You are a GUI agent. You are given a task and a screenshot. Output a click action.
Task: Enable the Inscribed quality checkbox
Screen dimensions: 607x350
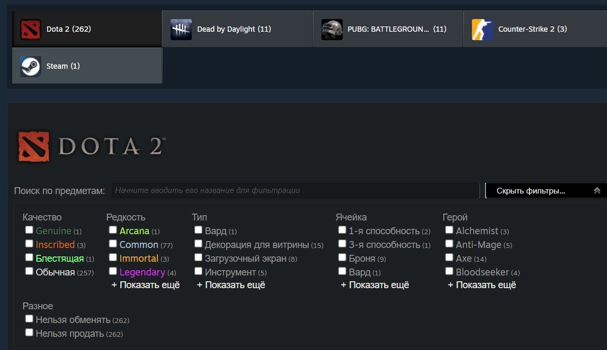point(29,244)
